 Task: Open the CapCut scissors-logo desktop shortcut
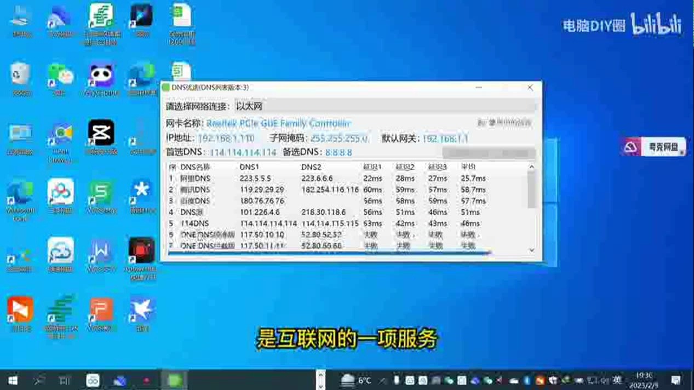101,137
